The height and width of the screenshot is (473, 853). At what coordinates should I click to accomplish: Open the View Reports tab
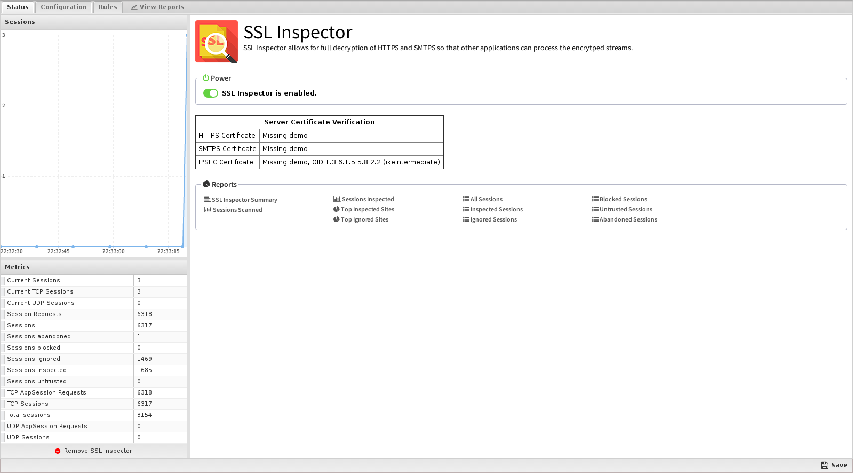pyautogui.click(x=157, y=7)
